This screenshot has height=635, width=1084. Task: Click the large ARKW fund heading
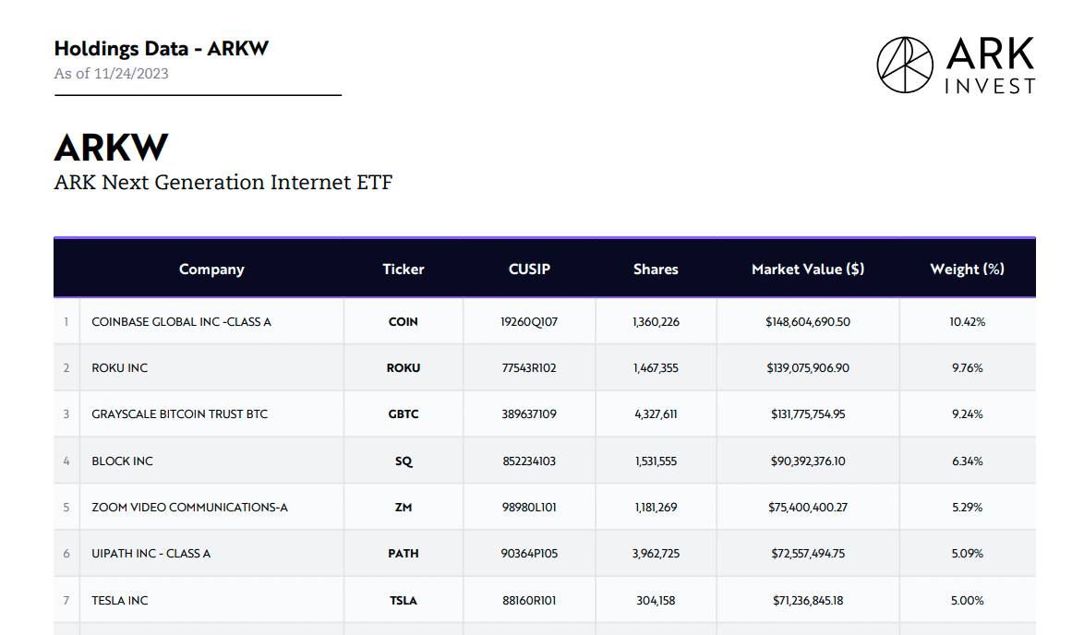(112, 147)
